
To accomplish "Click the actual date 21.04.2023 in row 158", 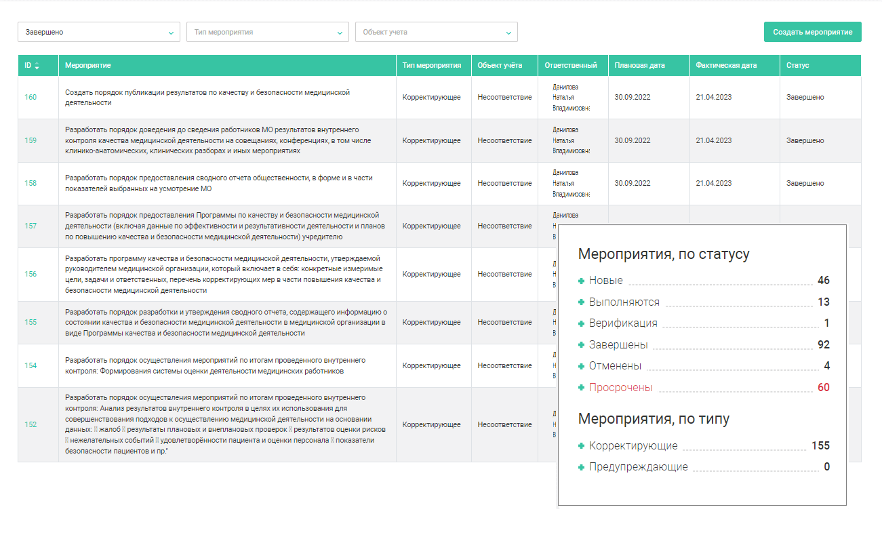I will click(x=714, y=183).
